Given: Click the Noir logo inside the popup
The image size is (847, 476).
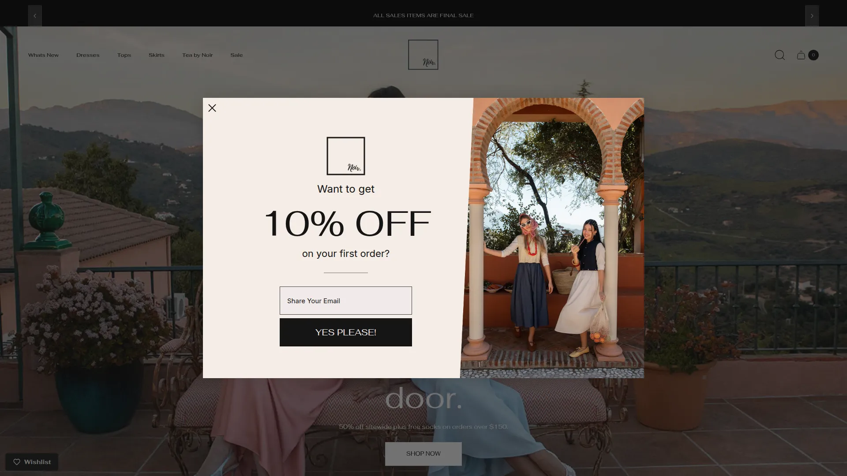Looking at the screenshot, I should click(x=346, y=156).
